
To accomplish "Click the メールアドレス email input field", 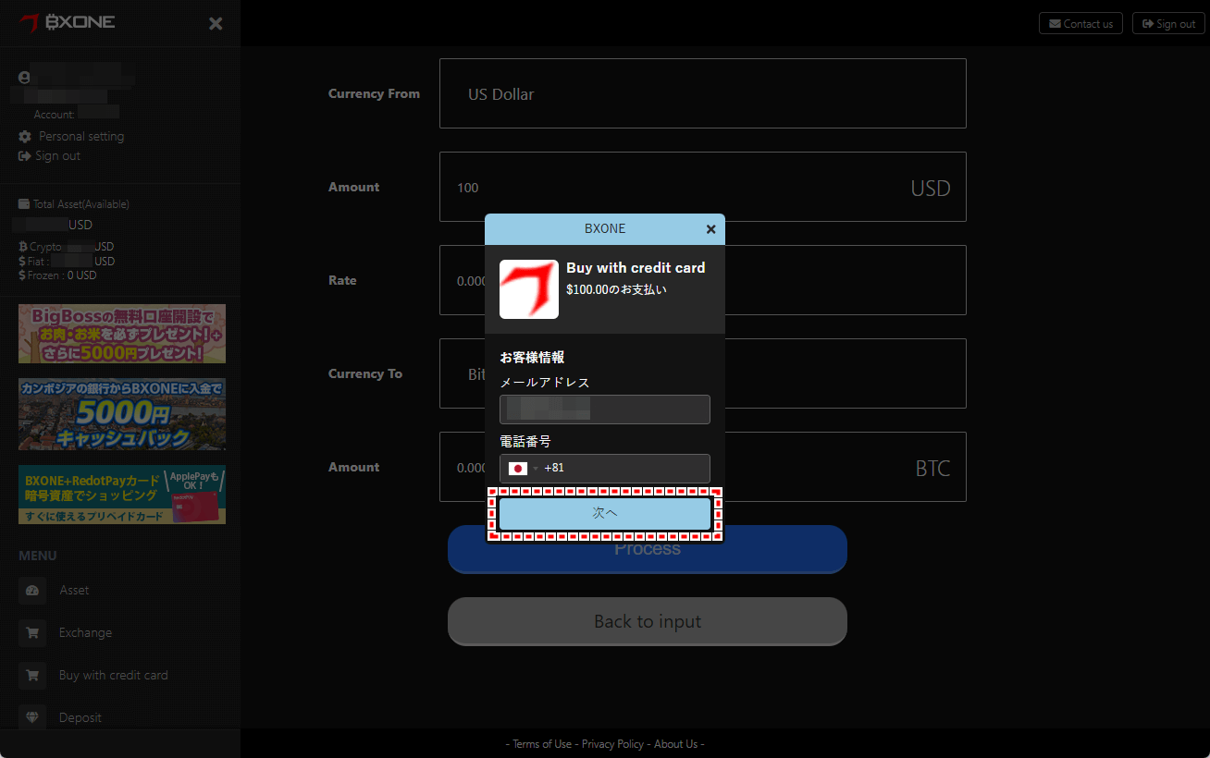I will (x=605, y=410).
